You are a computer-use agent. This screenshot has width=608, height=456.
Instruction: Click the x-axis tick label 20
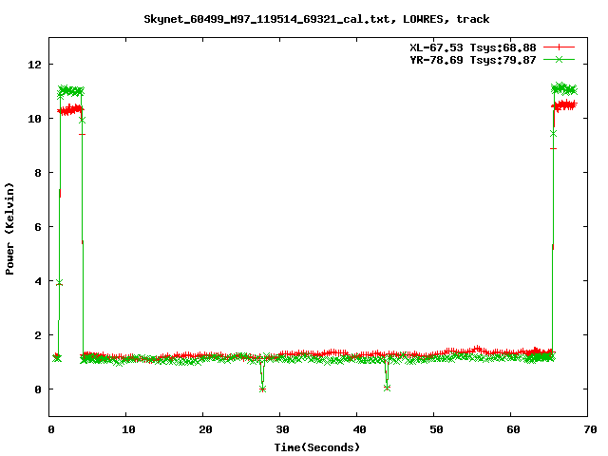click(203, 430)
